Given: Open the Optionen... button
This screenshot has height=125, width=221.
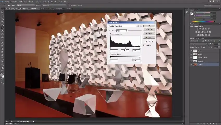Looking at the screenshot, I should point(149,37).
